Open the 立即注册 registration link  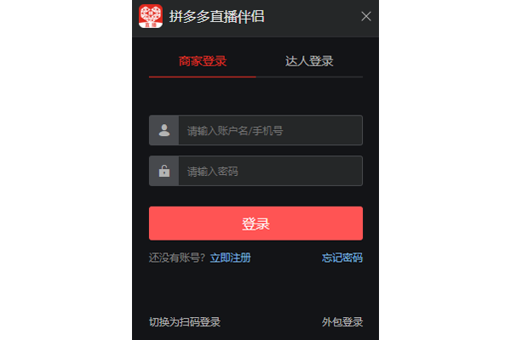click(x=231, y=258)
